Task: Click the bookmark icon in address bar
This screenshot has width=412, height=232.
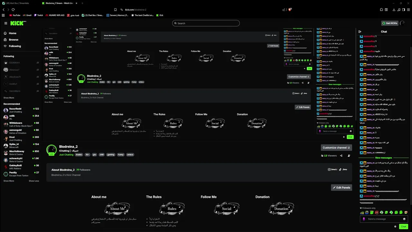Action: coord(115,10)
